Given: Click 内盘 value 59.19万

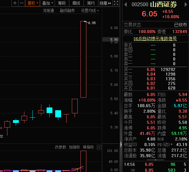Looking at the screenshot, I should click(x=179, y=133).
